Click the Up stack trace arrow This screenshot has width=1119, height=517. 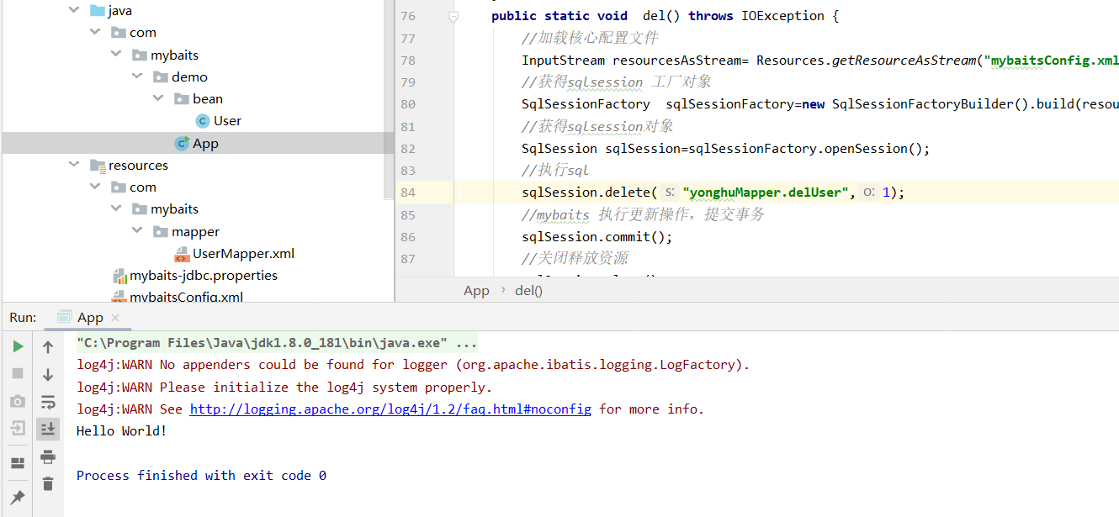coord(48,346)
